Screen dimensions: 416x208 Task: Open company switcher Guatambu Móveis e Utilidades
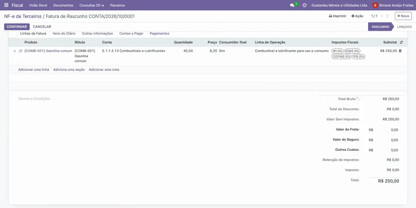[x=339, y=5]
